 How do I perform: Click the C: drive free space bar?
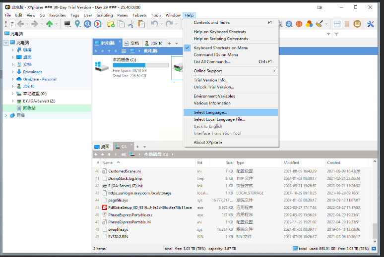point(140,65)
